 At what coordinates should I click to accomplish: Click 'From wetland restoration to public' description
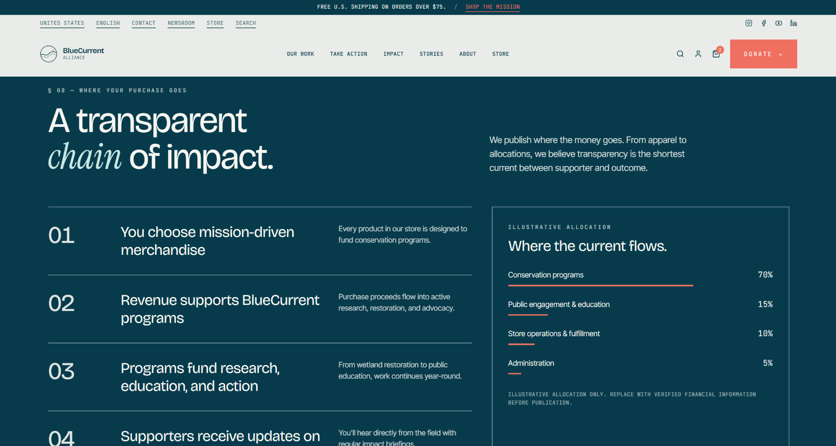point(400,370)
